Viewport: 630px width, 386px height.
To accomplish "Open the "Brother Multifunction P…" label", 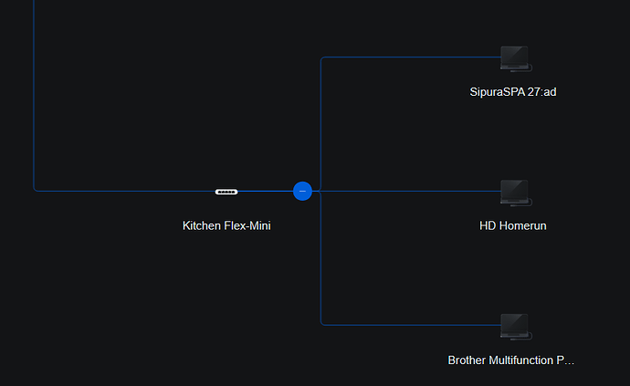I will 511,360.
